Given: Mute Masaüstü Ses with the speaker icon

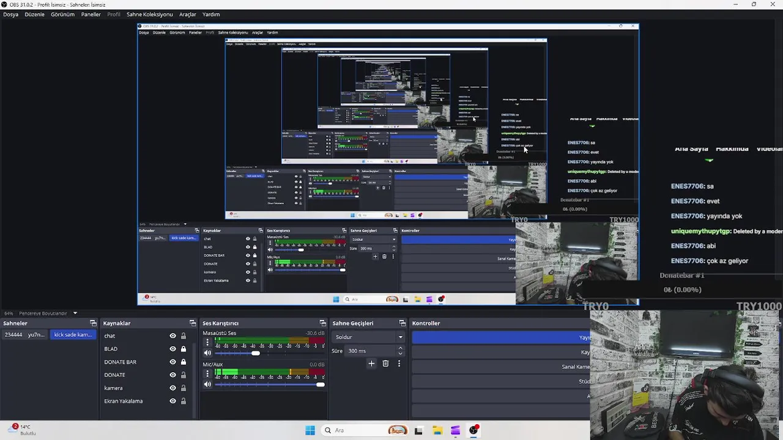Looking at the screenshot, I should pyautogui.click(x=207, y=353).
